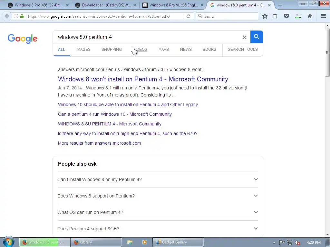Click the 4:20 PM taskbar clock

click(x=314, y=242)
